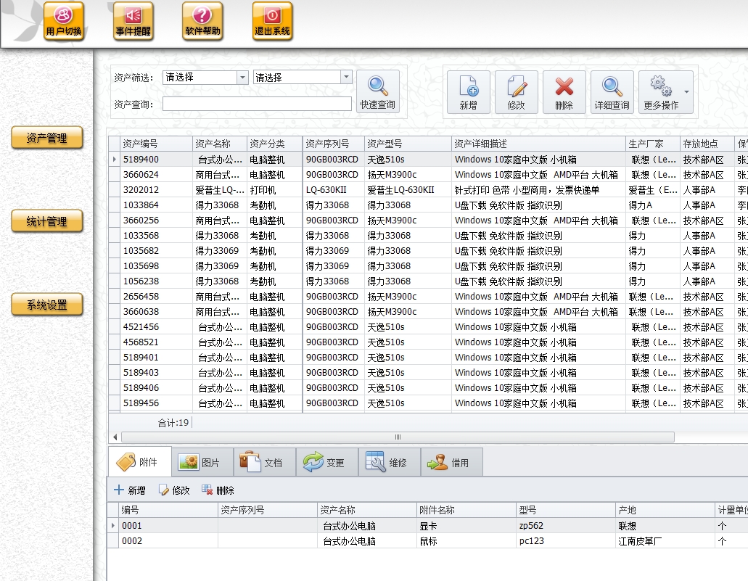
Task: Click the 资产查询 text input field
Action: (x=257, y=104)
